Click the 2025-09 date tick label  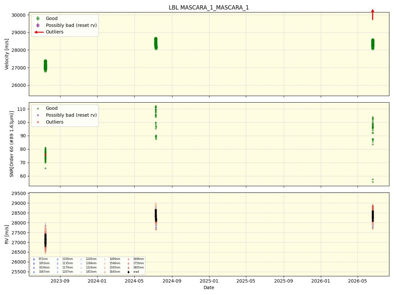tap(284, 281)
